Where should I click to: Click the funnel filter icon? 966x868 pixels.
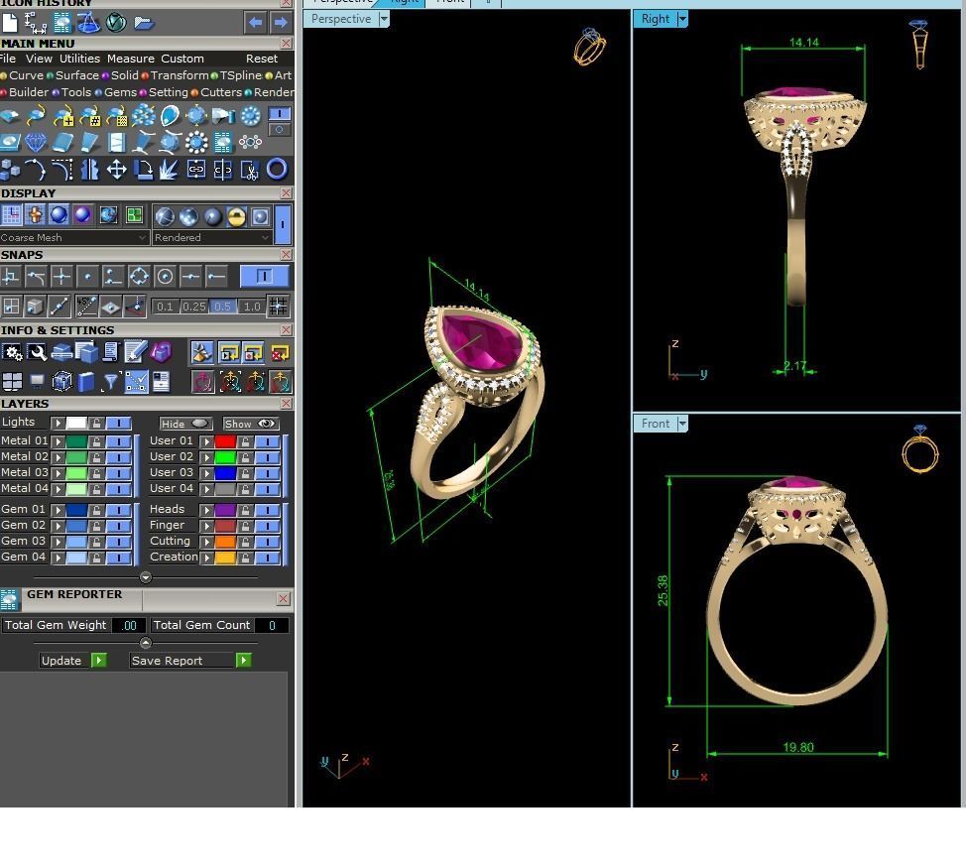point(110,382)
